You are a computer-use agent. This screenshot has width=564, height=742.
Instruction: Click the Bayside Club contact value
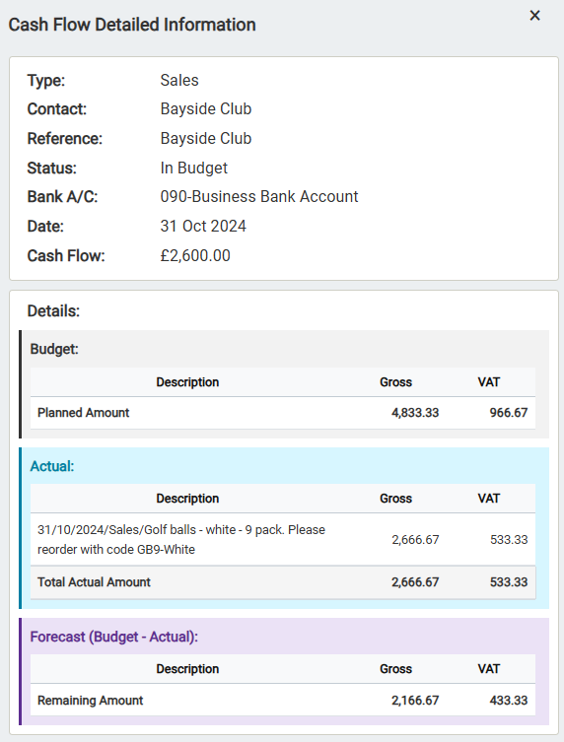pos(205,108)
